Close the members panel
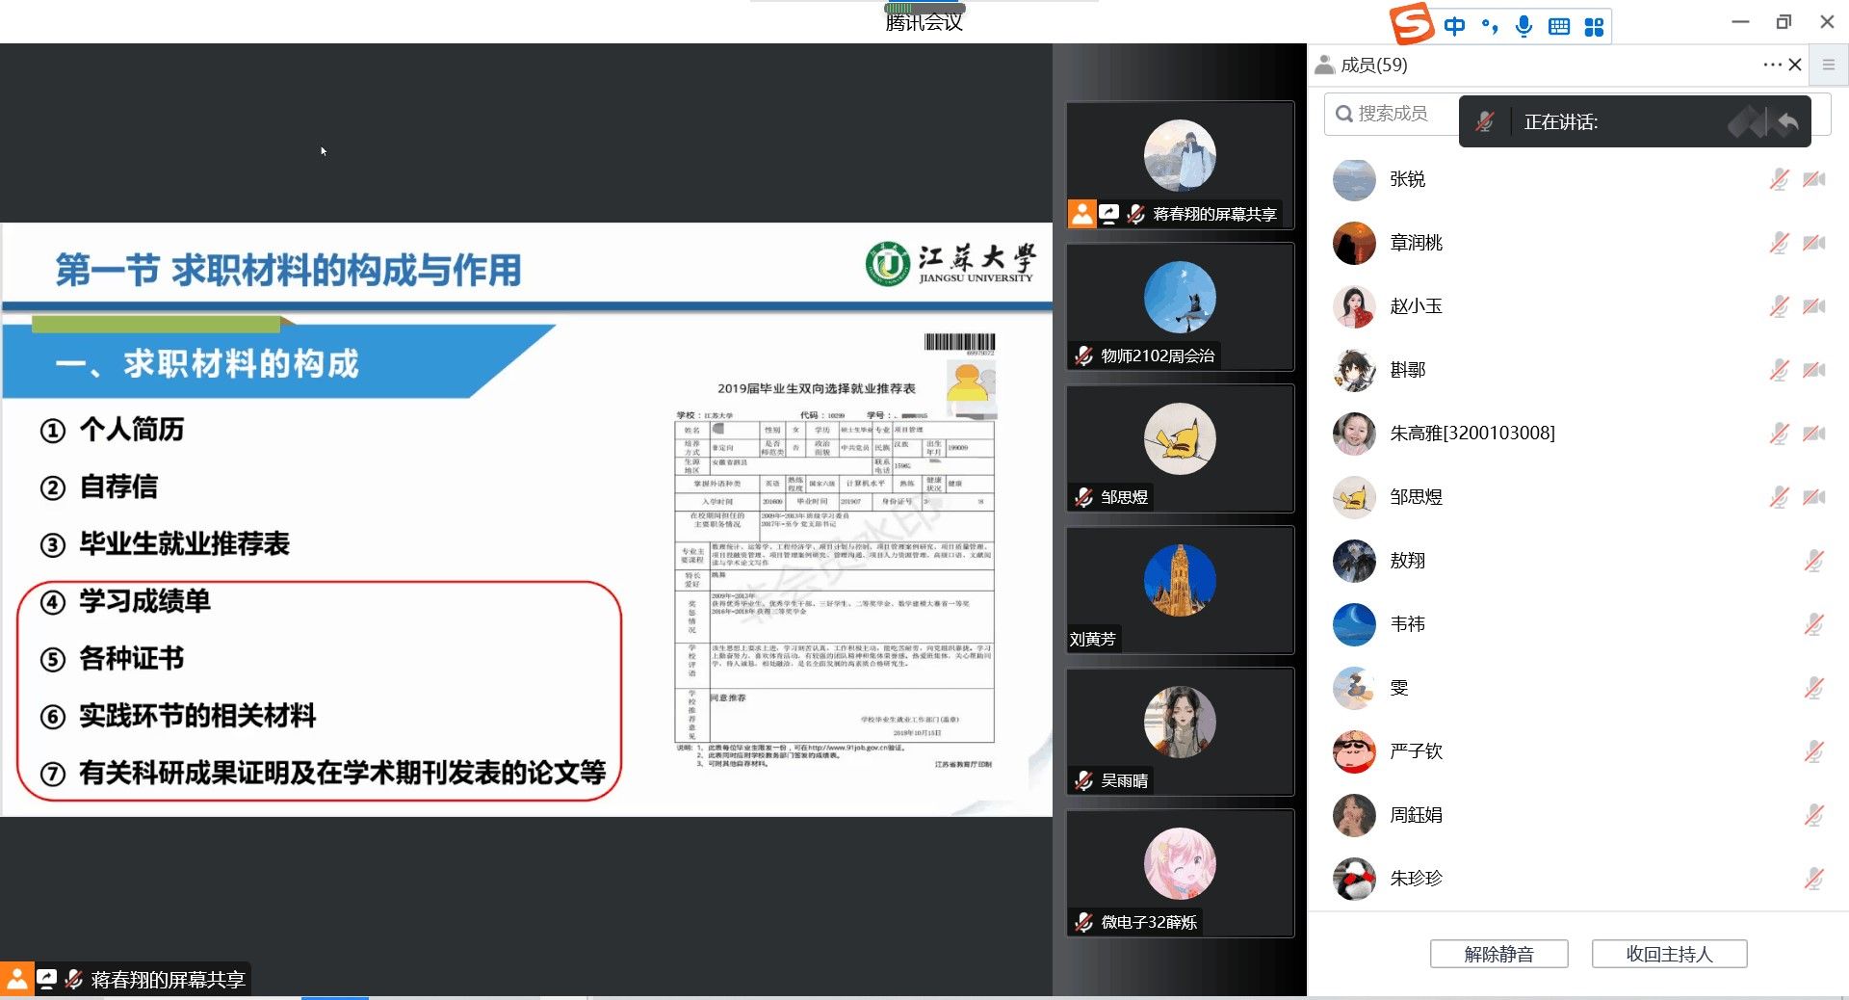 coord(1795,65)
